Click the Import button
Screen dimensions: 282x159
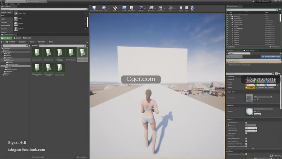point(17,38)
